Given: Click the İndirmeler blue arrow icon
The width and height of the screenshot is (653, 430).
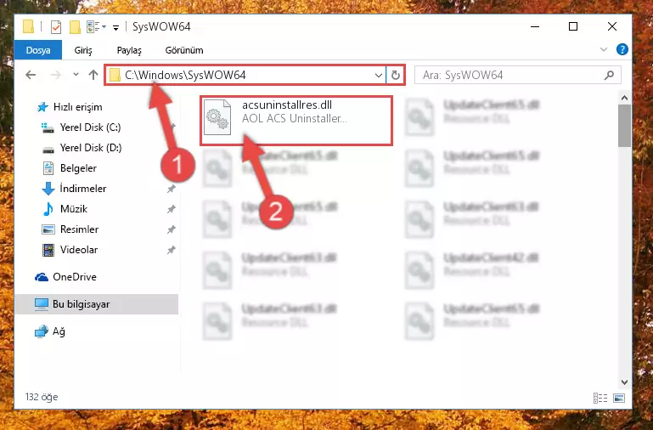Looking at the screenshot, I should (x=48, y=189).
